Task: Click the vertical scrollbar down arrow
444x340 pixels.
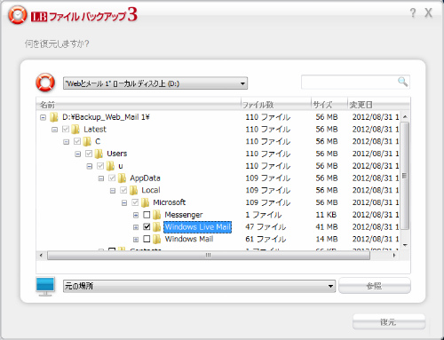Action: coord(405,245)
